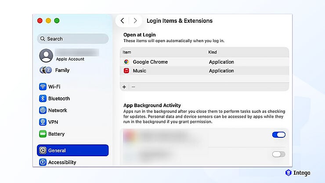Select the Network label in sidebar
The height and width of the screenshot is (183, 325).
tap(58, 110)
